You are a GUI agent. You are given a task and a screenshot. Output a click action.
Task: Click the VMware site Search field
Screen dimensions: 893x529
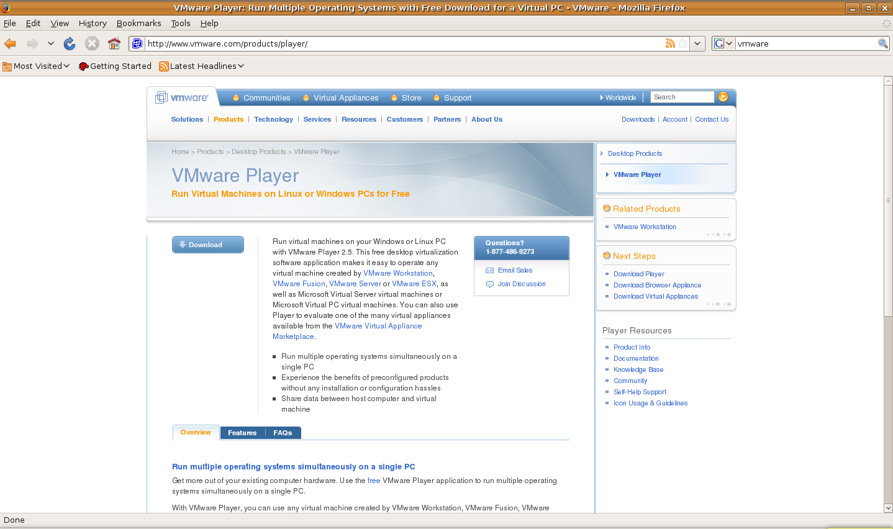[x=682, y=97]
